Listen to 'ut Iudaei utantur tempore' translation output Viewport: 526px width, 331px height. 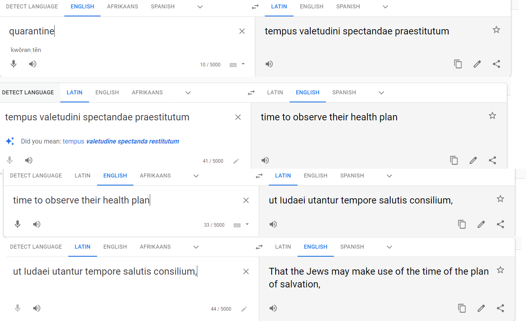273,224
